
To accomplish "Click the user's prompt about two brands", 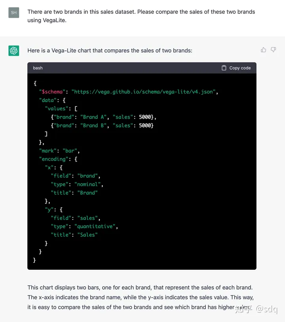I will pyautogui.click(x=141, y=16).
